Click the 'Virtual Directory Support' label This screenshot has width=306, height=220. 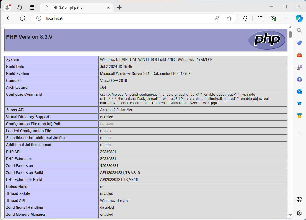[28, 117]
